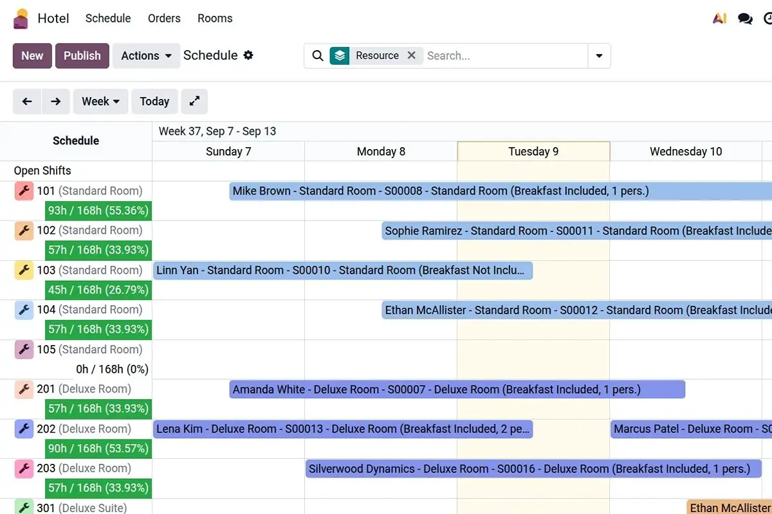Viewport: 772px width, 514px height.
Task: Click room 101 green occupancy bar
Action: point(98,211)
